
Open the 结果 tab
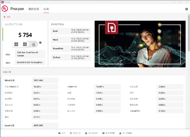pyautogui.click(x=46, y=9)
